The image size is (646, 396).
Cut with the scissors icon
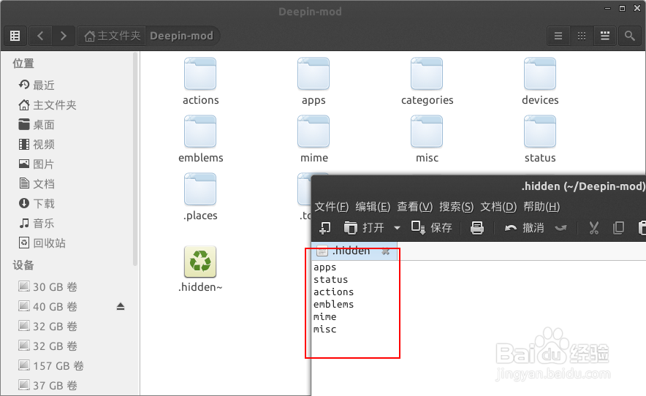593,227
